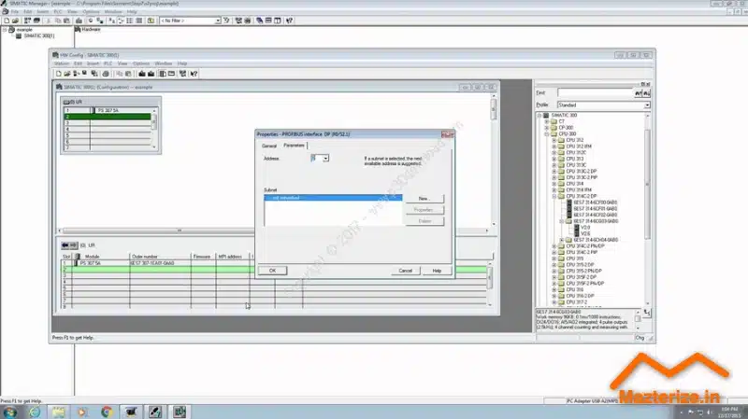
Task: Open Insert menu in HW Config
Action: click(x=93, y=63)
